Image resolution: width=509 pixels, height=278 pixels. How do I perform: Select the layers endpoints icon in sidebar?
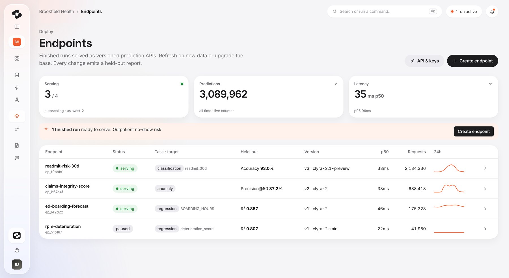coord(17,116)
